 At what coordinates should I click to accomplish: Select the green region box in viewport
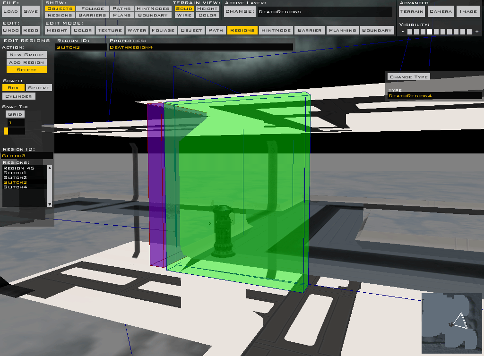pyautogui.click(x=238, y=191)
